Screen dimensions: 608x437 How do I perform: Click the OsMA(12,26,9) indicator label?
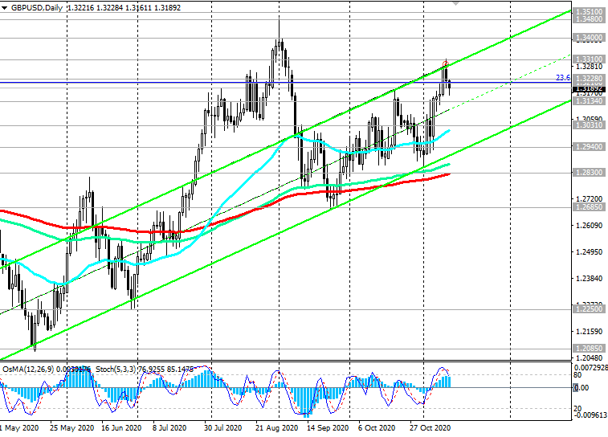click(28, 370)
